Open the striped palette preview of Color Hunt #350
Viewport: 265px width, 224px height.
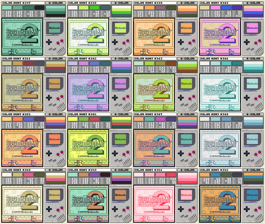point(122,178)
